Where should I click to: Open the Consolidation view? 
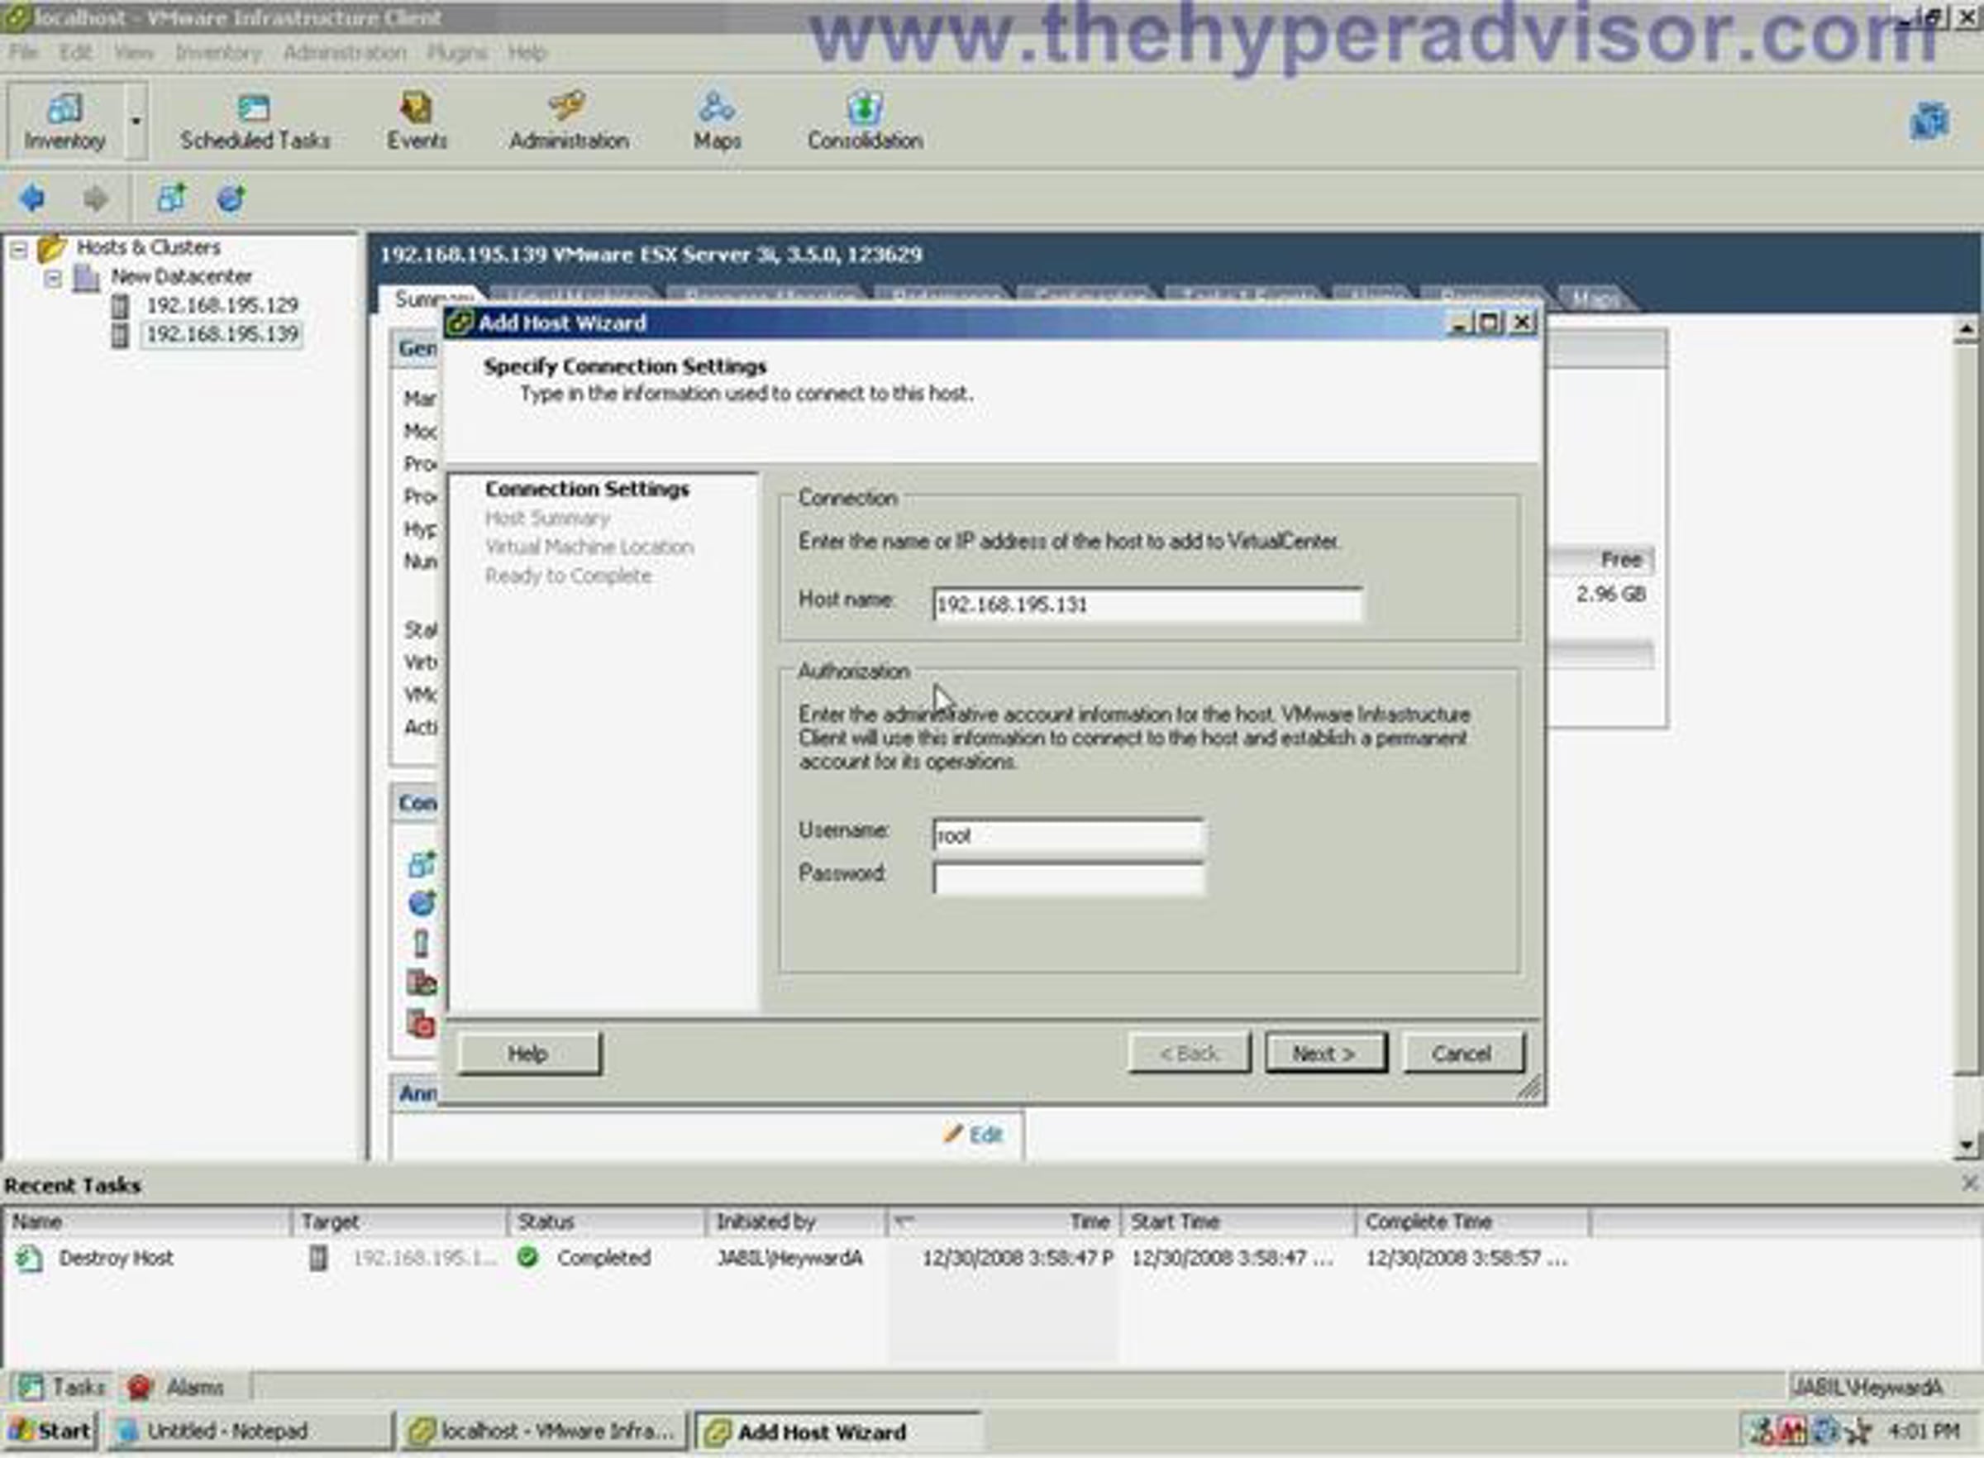866,122
